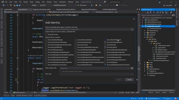Open the Debug configuration dropdown
Viewport: 179px width, 100px height.
(38, 5)
